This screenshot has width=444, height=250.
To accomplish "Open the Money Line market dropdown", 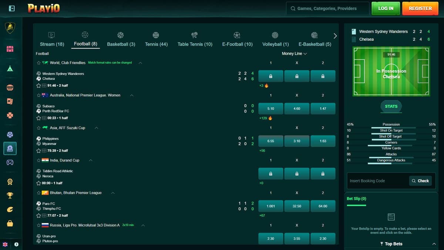I will 294,54.
